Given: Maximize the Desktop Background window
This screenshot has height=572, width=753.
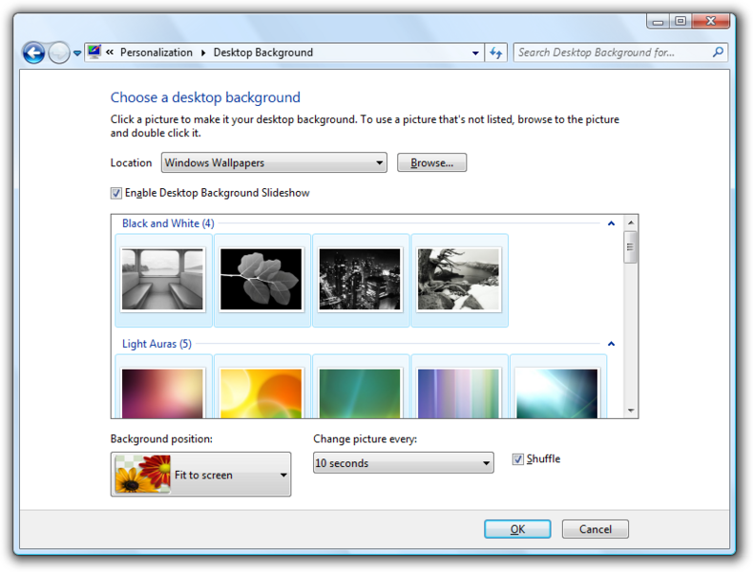Looking at the screenshot, I should tap(680, 21).
